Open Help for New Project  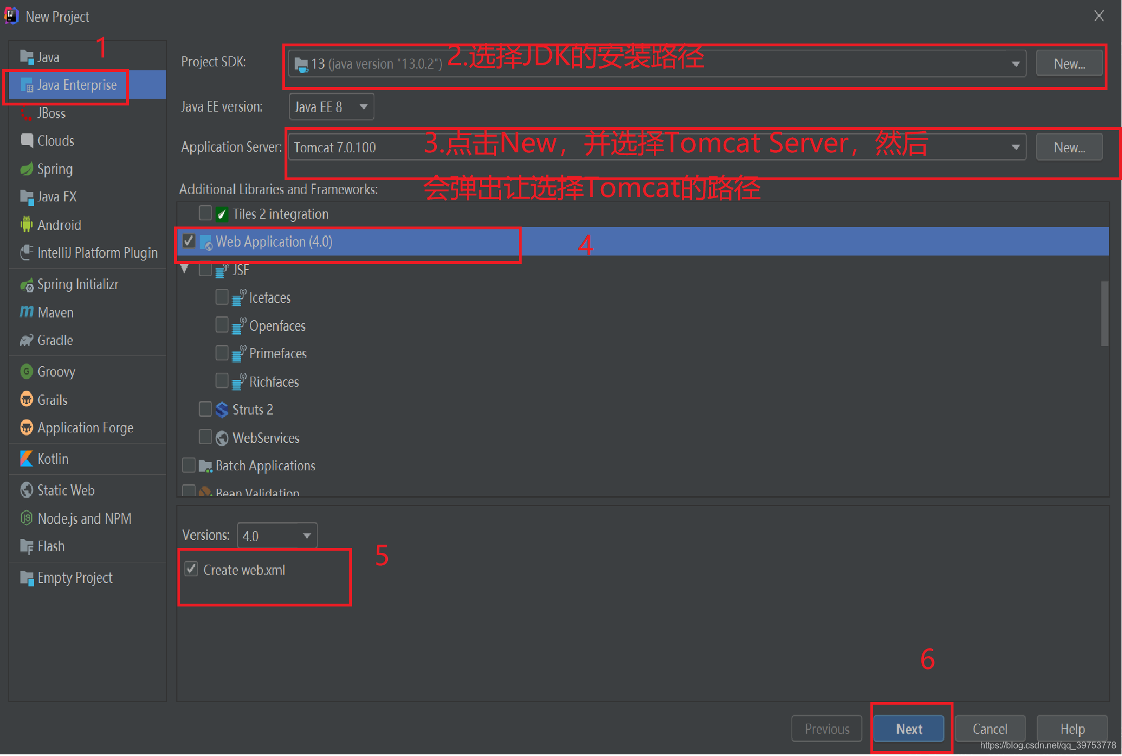tap(1072, 729)
